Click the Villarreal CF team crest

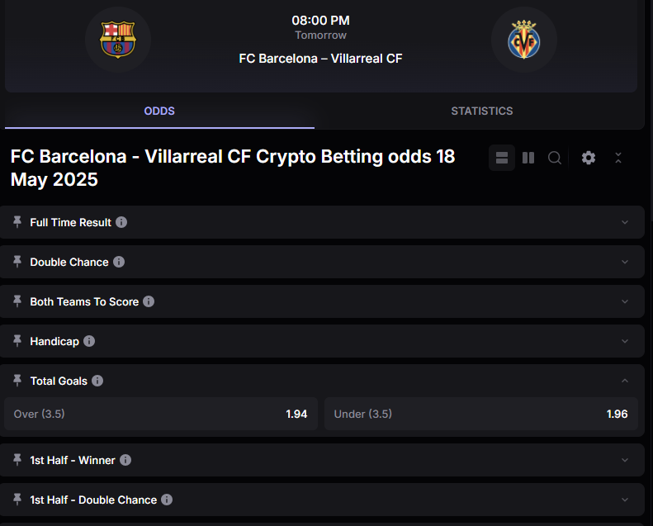[x=523, y=40]
